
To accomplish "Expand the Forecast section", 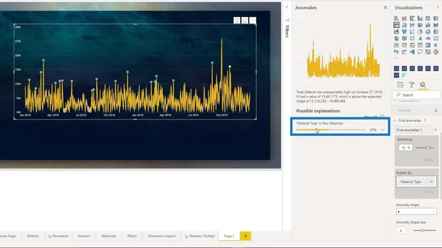I will click(416, 110).
